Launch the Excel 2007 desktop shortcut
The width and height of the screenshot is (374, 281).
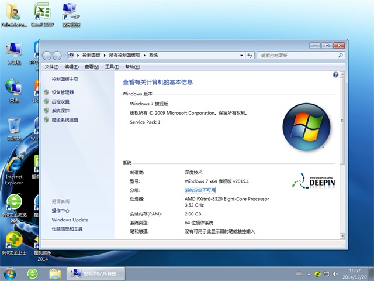43,14
